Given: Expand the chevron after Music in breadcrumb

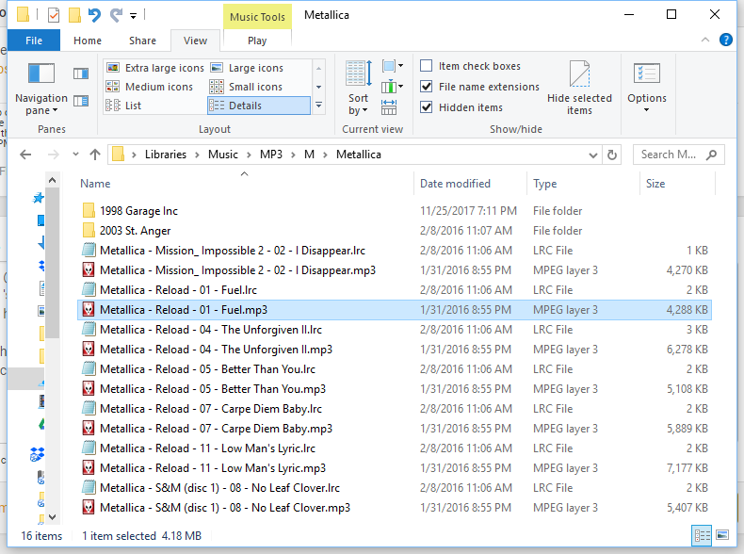Looking at the screenshot, I should pos(249,155).
